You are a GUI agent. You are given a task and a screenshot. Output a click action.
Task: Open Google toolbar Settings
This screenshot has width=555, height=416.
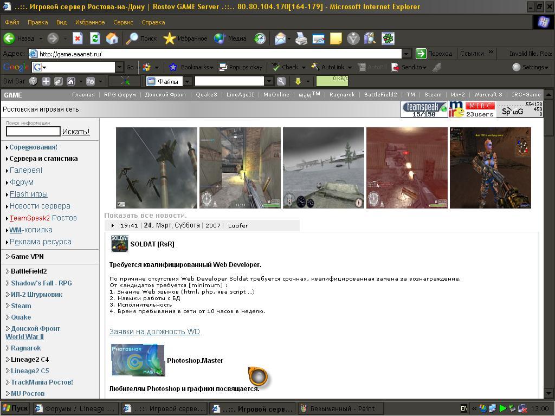point(530,67)
